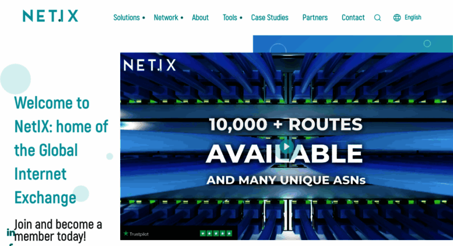Click the white NetIX logo on the video
This screenshot has height=246, width=453.
click(149, 65)
